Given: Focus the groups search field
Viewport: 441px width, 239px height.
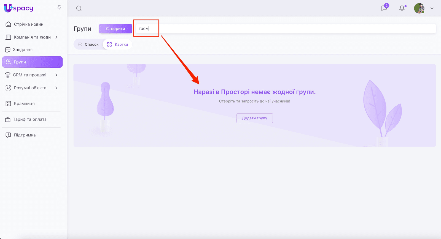Looking at the screenshot, I should [x=286, y=29].
